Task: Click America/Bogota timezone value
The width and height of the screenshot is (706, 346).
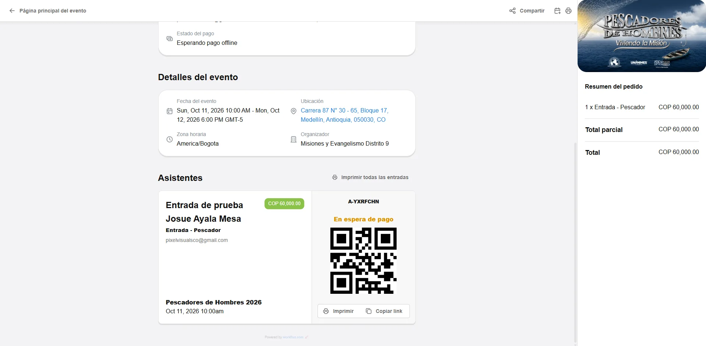Action: [198, 143]
